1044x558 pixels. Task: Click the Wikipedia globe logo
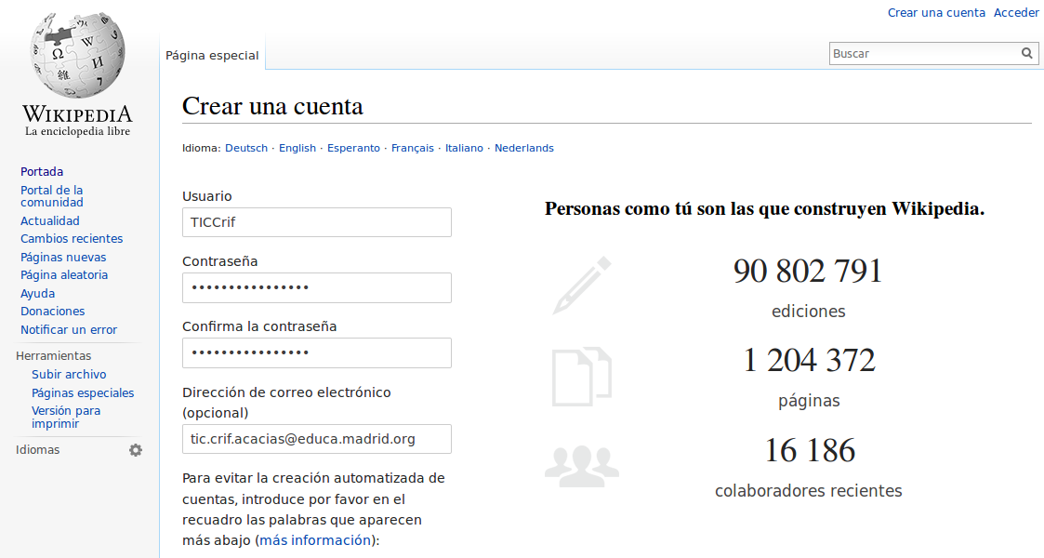(77, 56)
